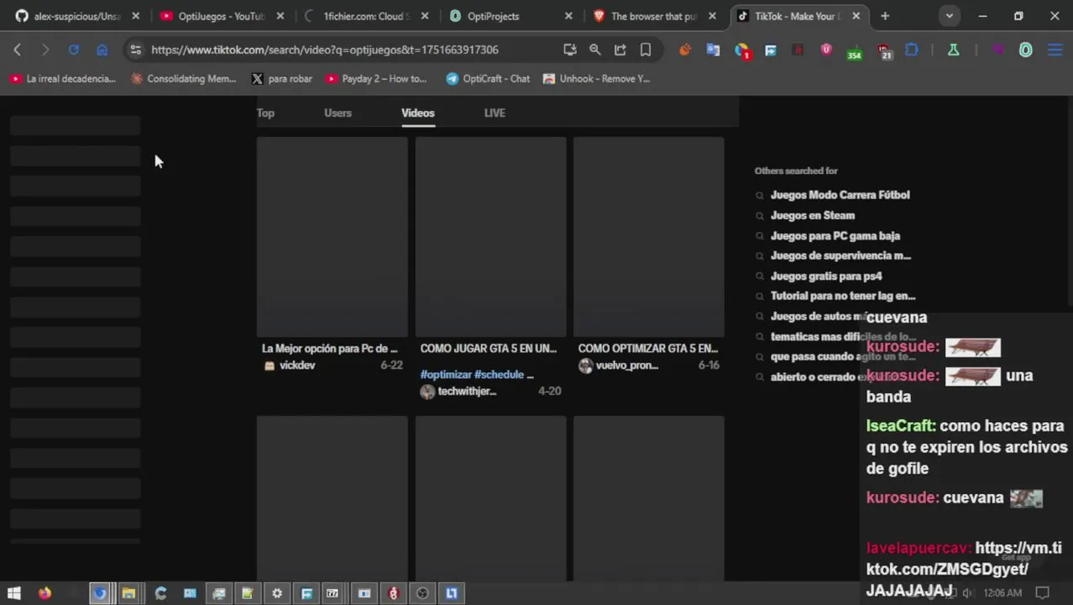Open the tab search dropdown arrow
The height and width of the screenshot is (605, 1073).
[x=949, y=16]
